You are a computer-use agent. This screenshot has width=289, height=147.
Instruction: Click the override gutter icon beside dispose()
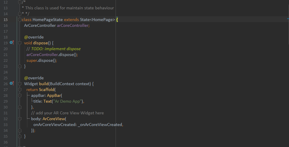12,43
